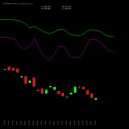Click the 29 Dec date axis label
The height and width of the screenshot is (129, 129).
[x=91, y=123]
